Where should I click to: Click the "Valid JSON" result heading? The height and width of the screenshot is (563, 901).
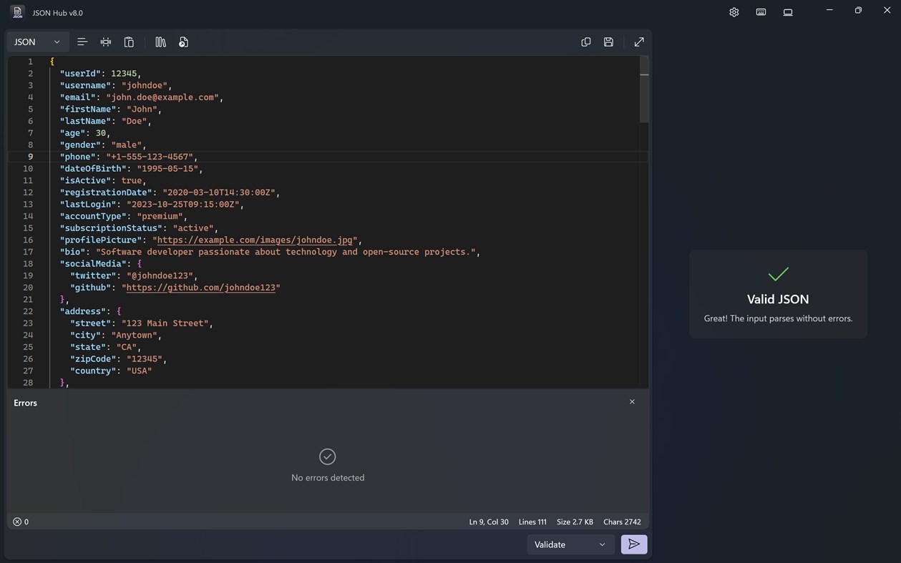pos(778,299)
